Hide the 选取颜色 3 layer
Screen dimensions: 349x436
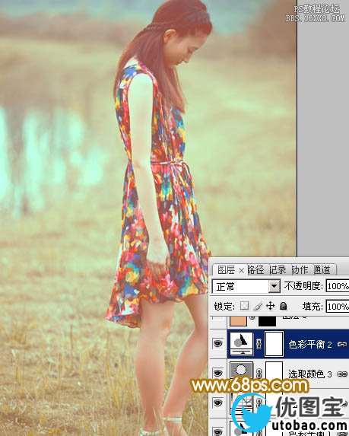tap(218, 373)
